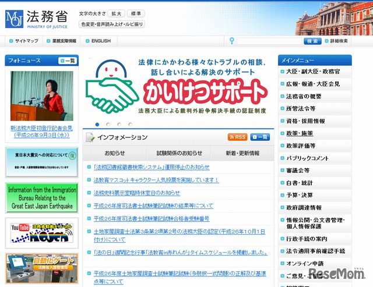Open the YouTube MOJ channel banner
This screenshot has height=287, width=373.
tap(42, 233)
